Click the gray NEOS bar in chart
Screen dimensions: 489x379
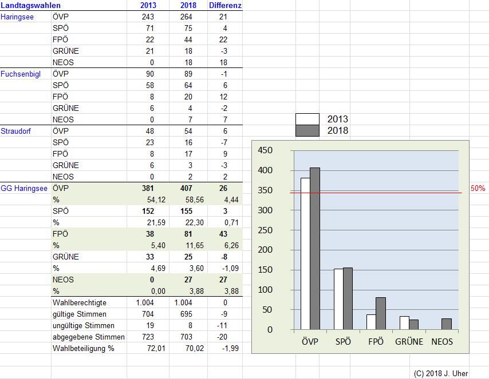coord(447,324)
